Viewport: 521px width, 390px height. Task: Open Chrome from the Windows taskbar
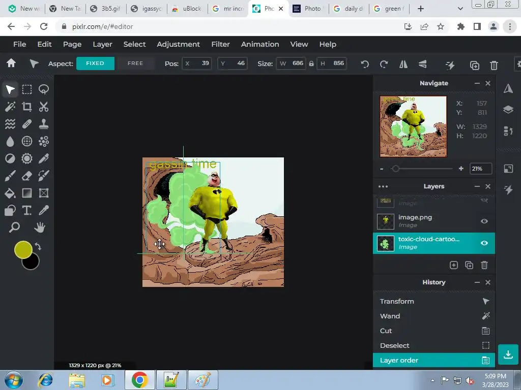pyautogui.click(x=139, y=380)
